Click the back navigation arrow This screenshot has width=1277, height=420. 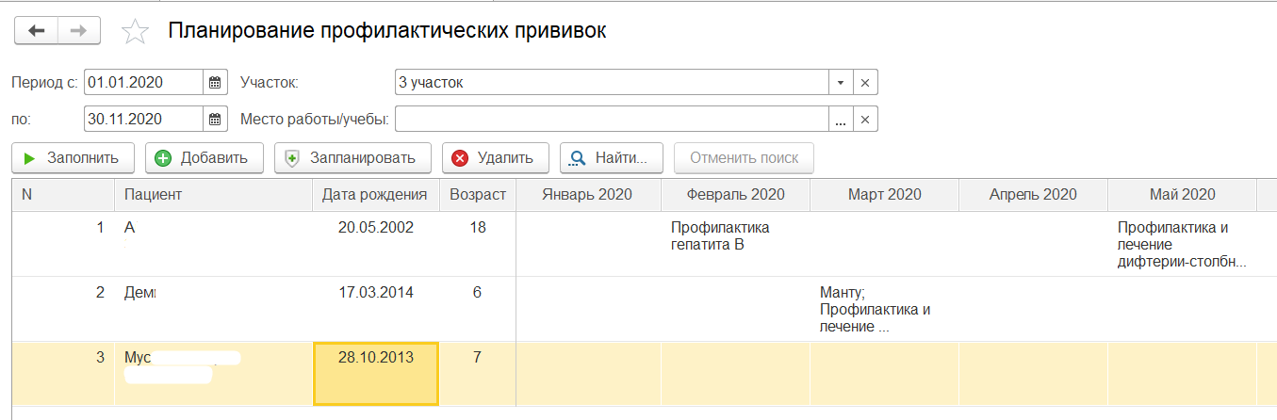36,31
